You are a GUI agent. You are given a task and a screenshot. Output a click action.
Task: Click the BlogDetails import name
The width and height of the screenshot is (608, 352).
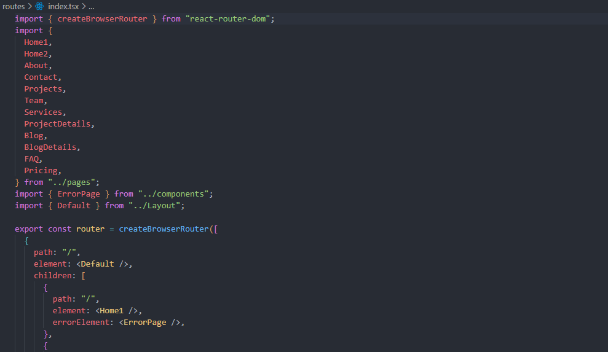[50, 147]
